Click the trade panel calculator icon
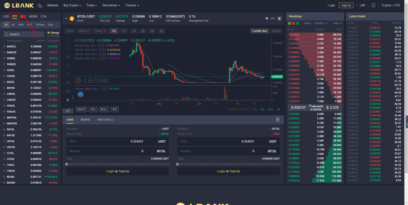Viewport: 408px width, 205px height. coord(278,120)
